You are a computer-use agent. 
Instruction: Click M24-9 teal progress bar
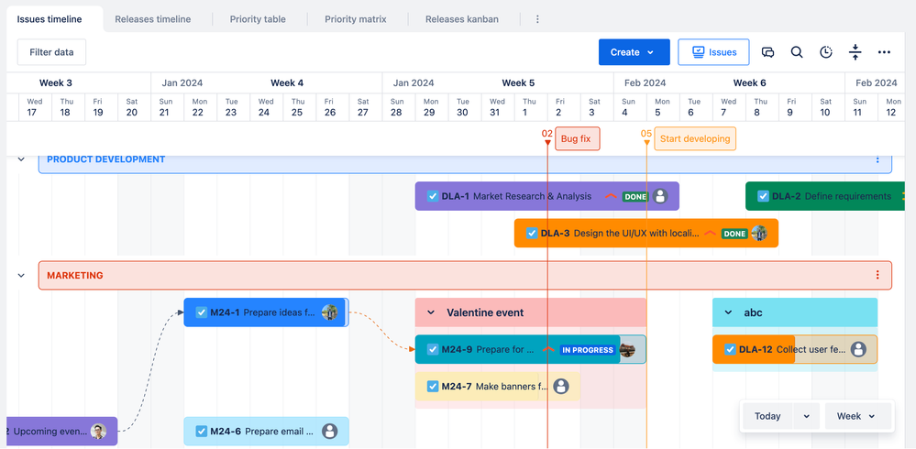tap(517, 350)
